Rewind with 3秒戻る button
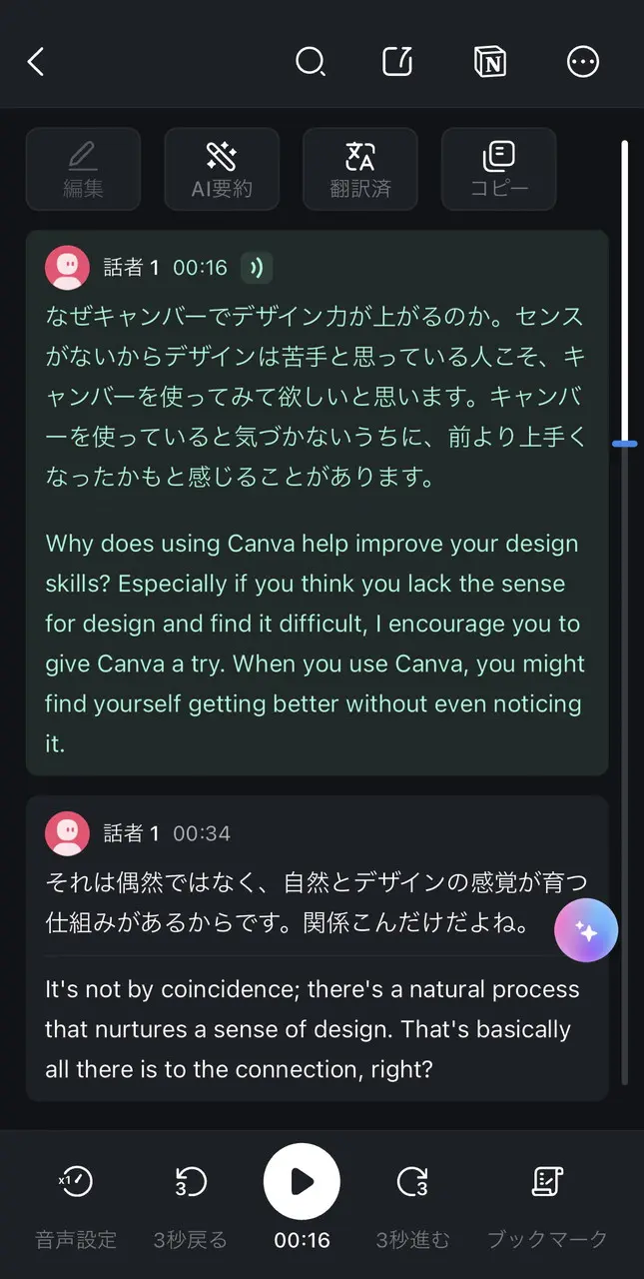The image size is (644, 1279). coord(190,1205)
